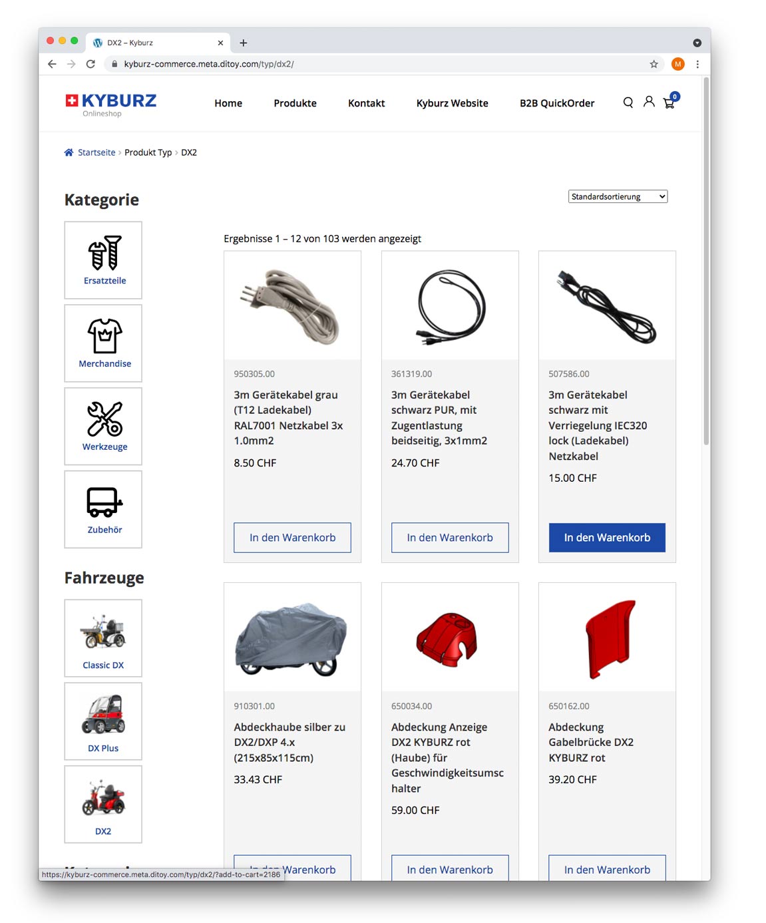Screen dimensions: 766x923
Task: Add 3m Gerätekabel schwarz PUR to Warenkorb
Action: point(450,538)
